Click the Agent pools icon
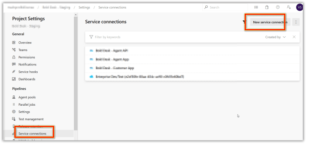This screenshot has height=153, width=325. 14,97
